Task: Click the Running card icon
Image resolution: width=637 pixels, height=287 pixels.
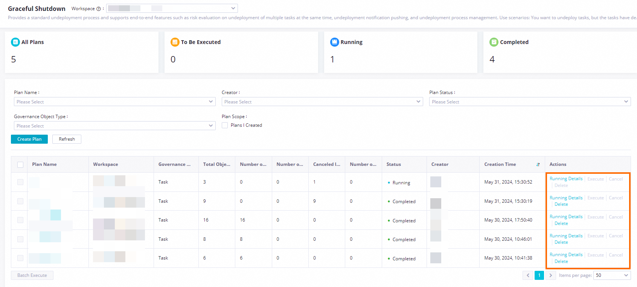Action: pyautogui.click(x=335, y=42)
